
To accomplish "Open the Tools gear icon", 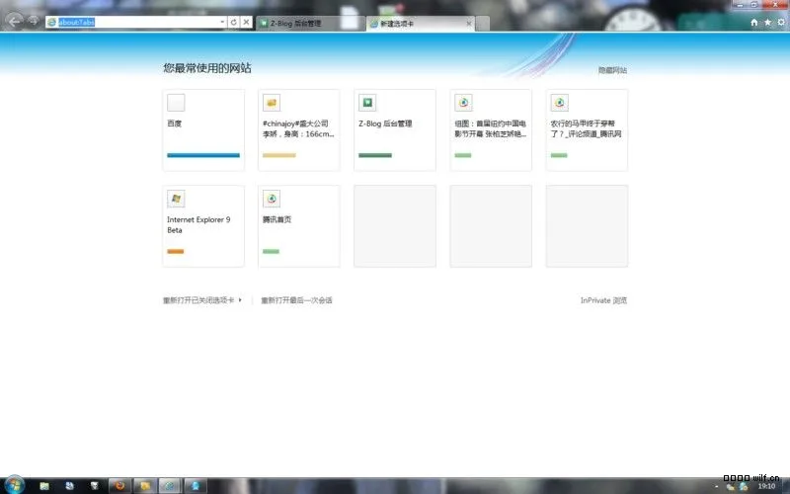I will click(781, 22).
